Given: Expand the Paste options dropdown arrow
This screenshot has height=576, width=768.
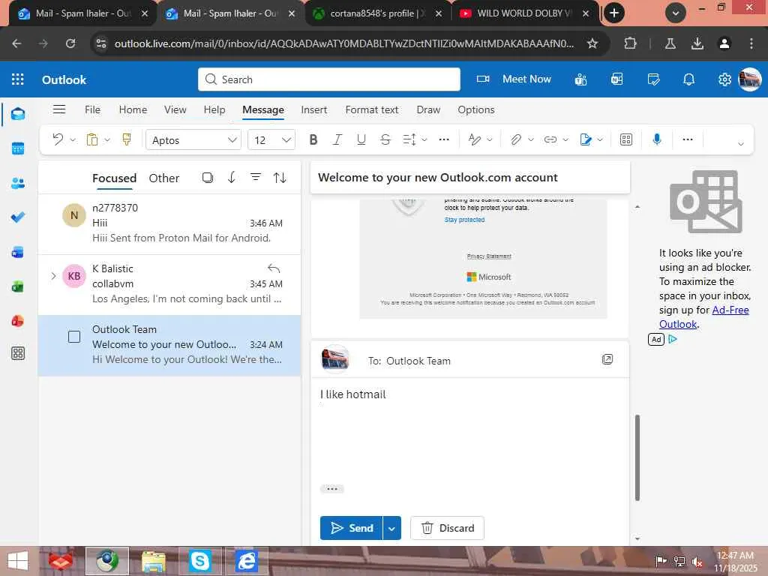Looking at the screenshot, I should pos(107,140).
